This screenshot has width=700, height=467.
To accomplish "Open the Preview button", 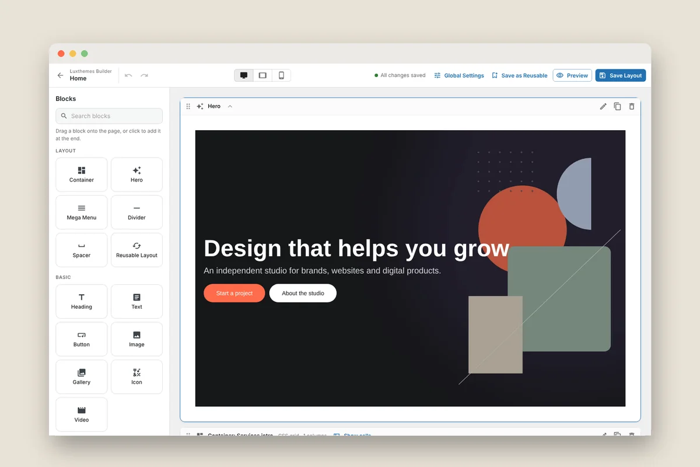I will coord(572,75).
